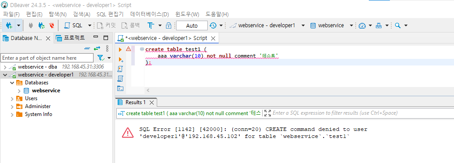Click the stacked boxes icon in the toolbar
454x163 pixels.
coord(379,25)
